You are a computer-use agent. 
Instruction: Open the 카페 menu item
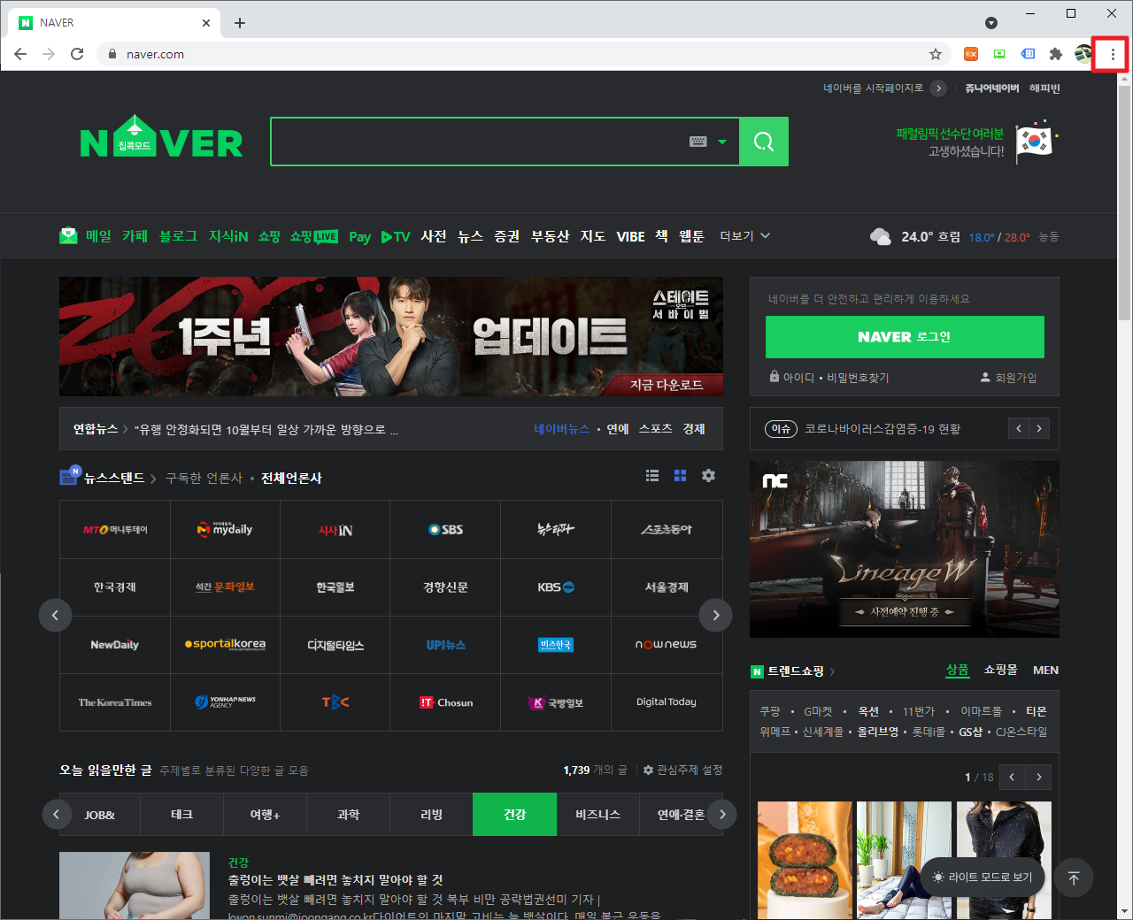(135, 236)
